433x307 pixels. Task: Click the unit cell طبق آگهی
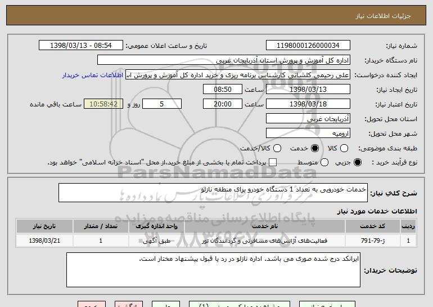[x=156, y=241]
